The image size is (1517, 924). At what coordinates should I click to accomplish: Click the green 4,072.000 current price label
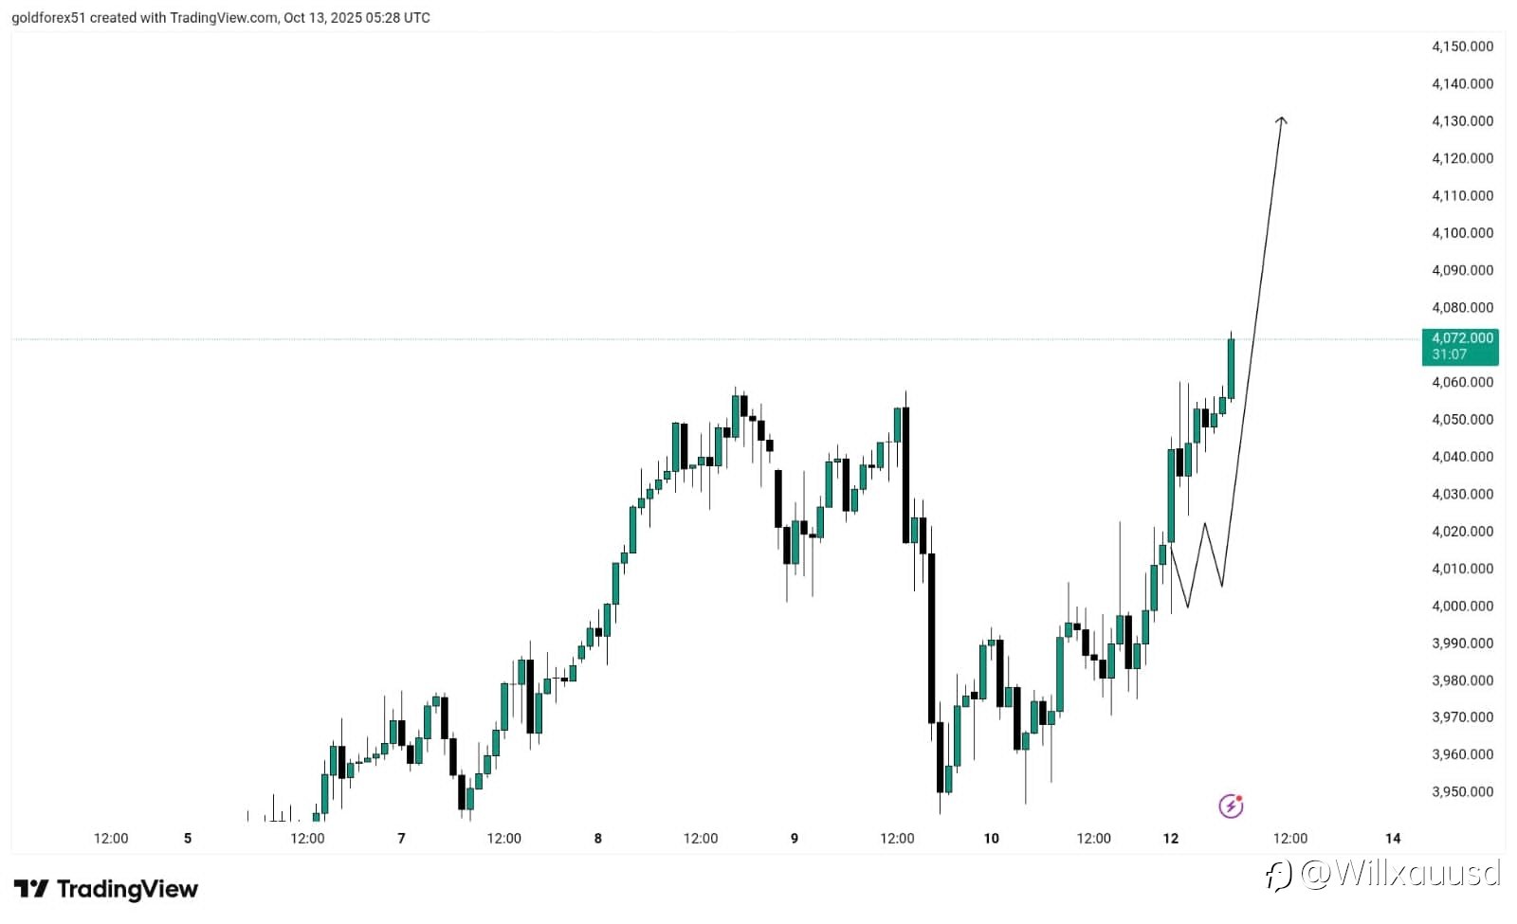coord(1460,346)
